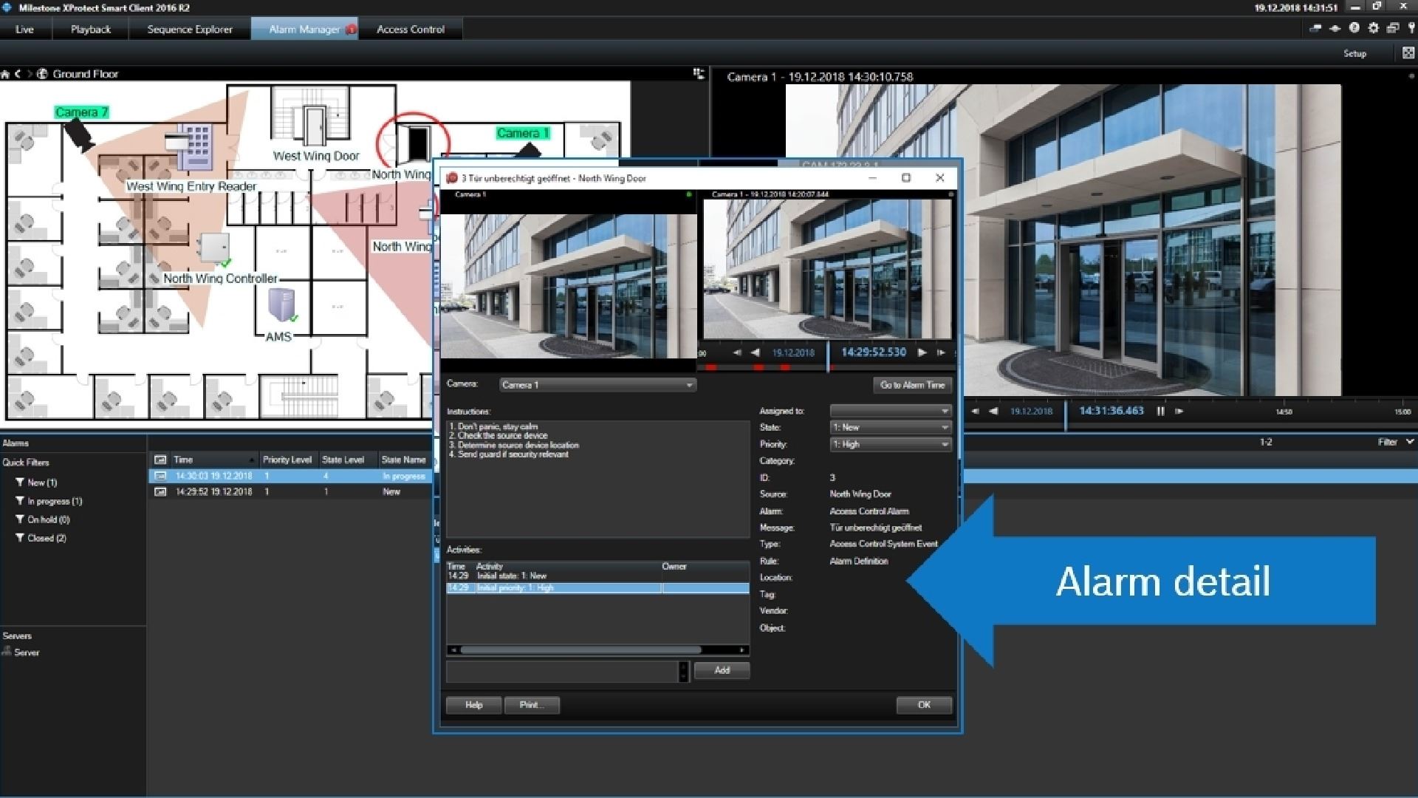Open the Priority dropdown showing 1: High

tap(890, 444)
